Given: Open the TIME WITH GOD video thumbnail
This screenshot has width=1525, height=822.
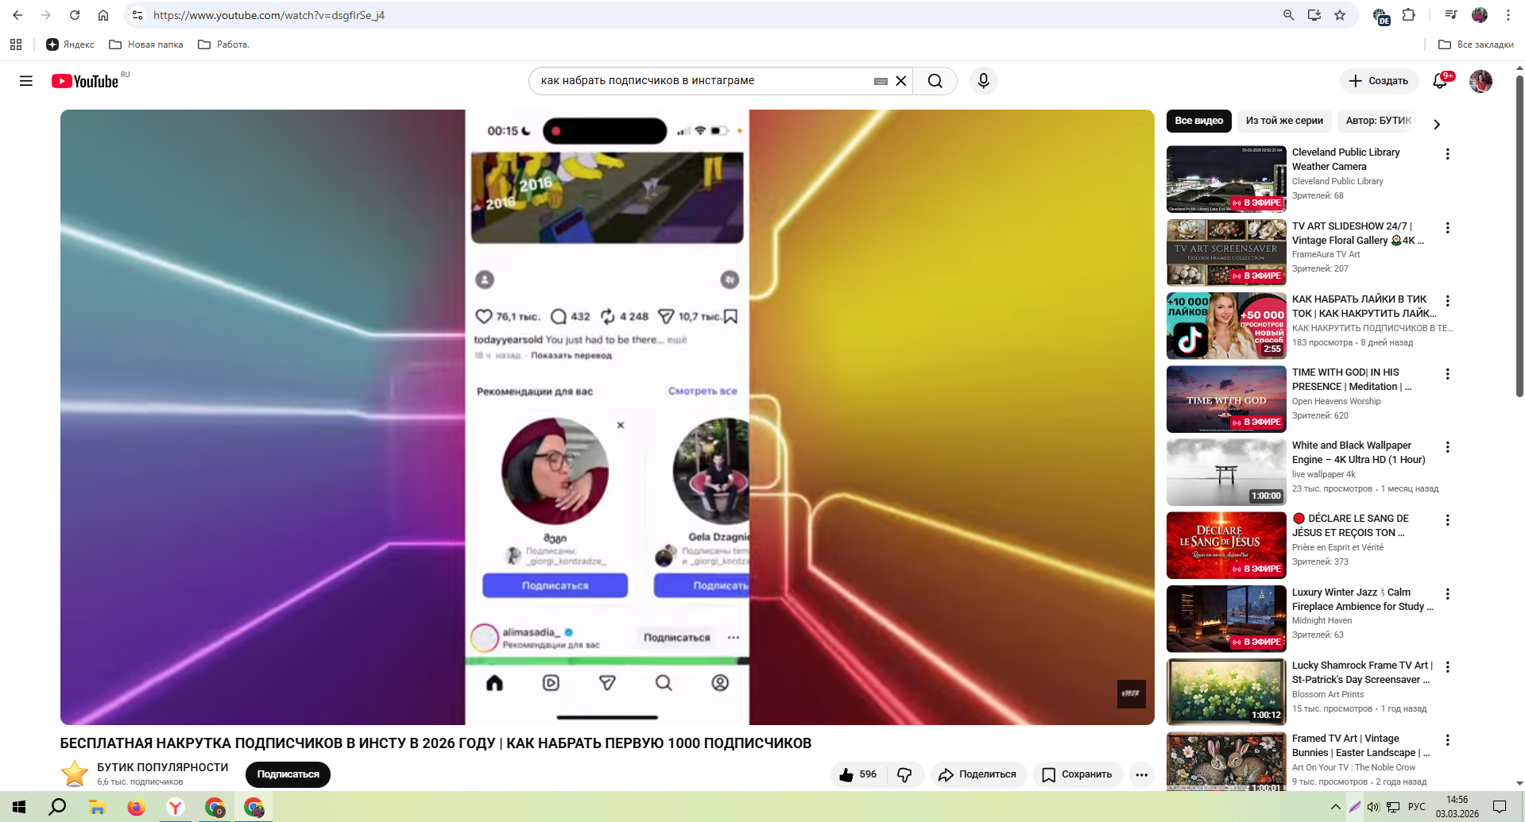Looking at the screenshot, I should pyautogui.click(x=1226, y=399).
